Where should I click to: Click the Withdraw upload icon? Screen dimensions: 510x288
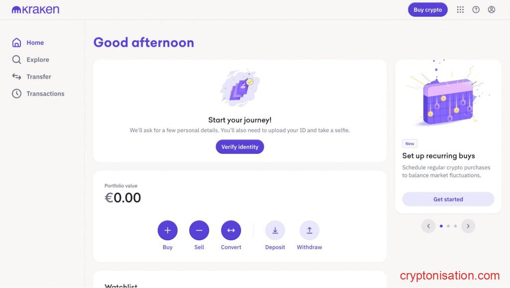pos(309,230)
